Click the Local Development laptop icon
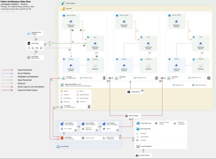 point(138,147)
